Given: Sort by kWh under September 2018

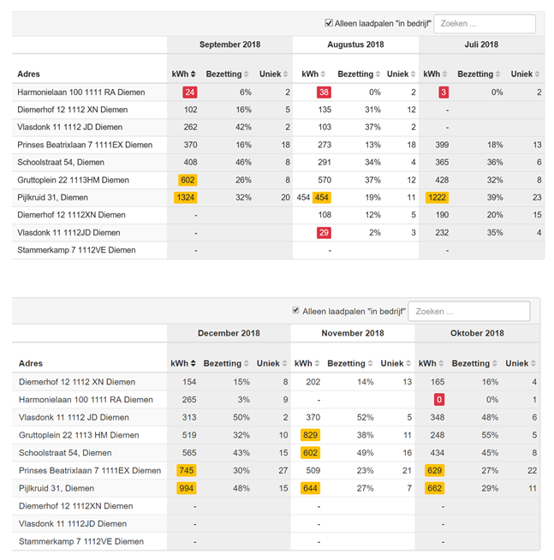Looking at the screenshot, I should tap(184, 74).
